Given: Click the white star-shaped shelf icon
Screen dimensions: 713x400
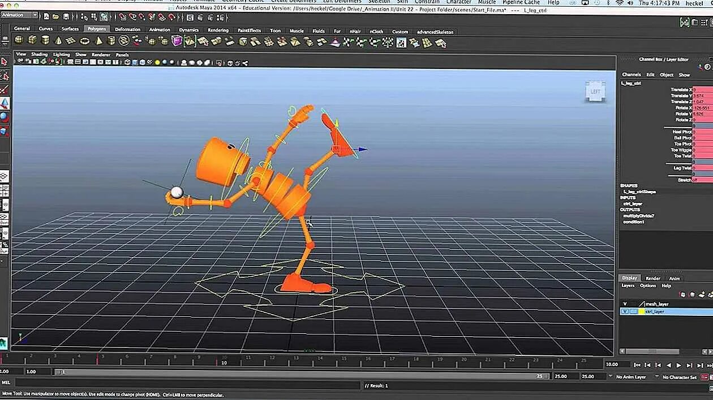Looking at the screenshot, I should 388,42.
